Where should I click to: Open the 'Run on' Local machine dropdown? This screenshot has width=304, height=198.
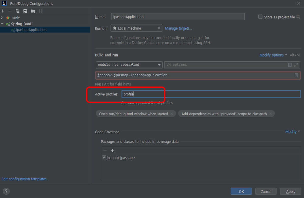[136, 28]
